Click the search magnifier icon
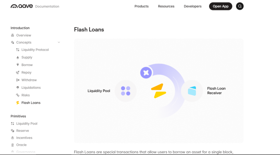Viewport: 280px width, 155px height. [240, 6]
